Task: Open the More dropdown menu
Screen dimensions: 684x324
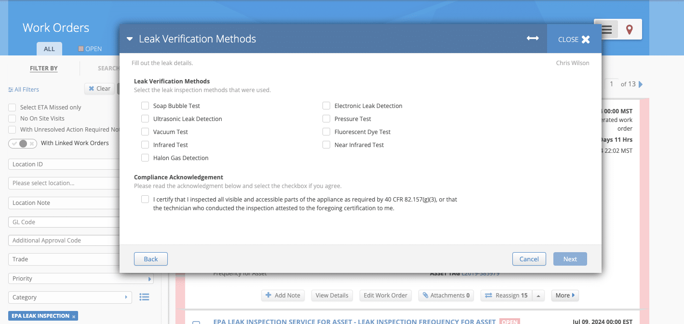Action: point(565,296)
